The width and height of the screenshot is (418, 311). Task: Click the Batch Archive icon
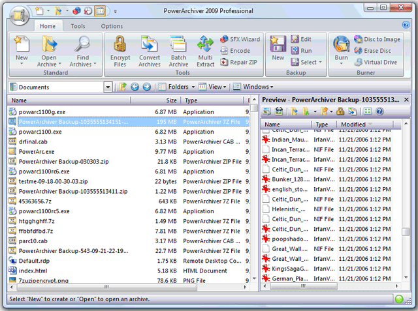[178, 44]
